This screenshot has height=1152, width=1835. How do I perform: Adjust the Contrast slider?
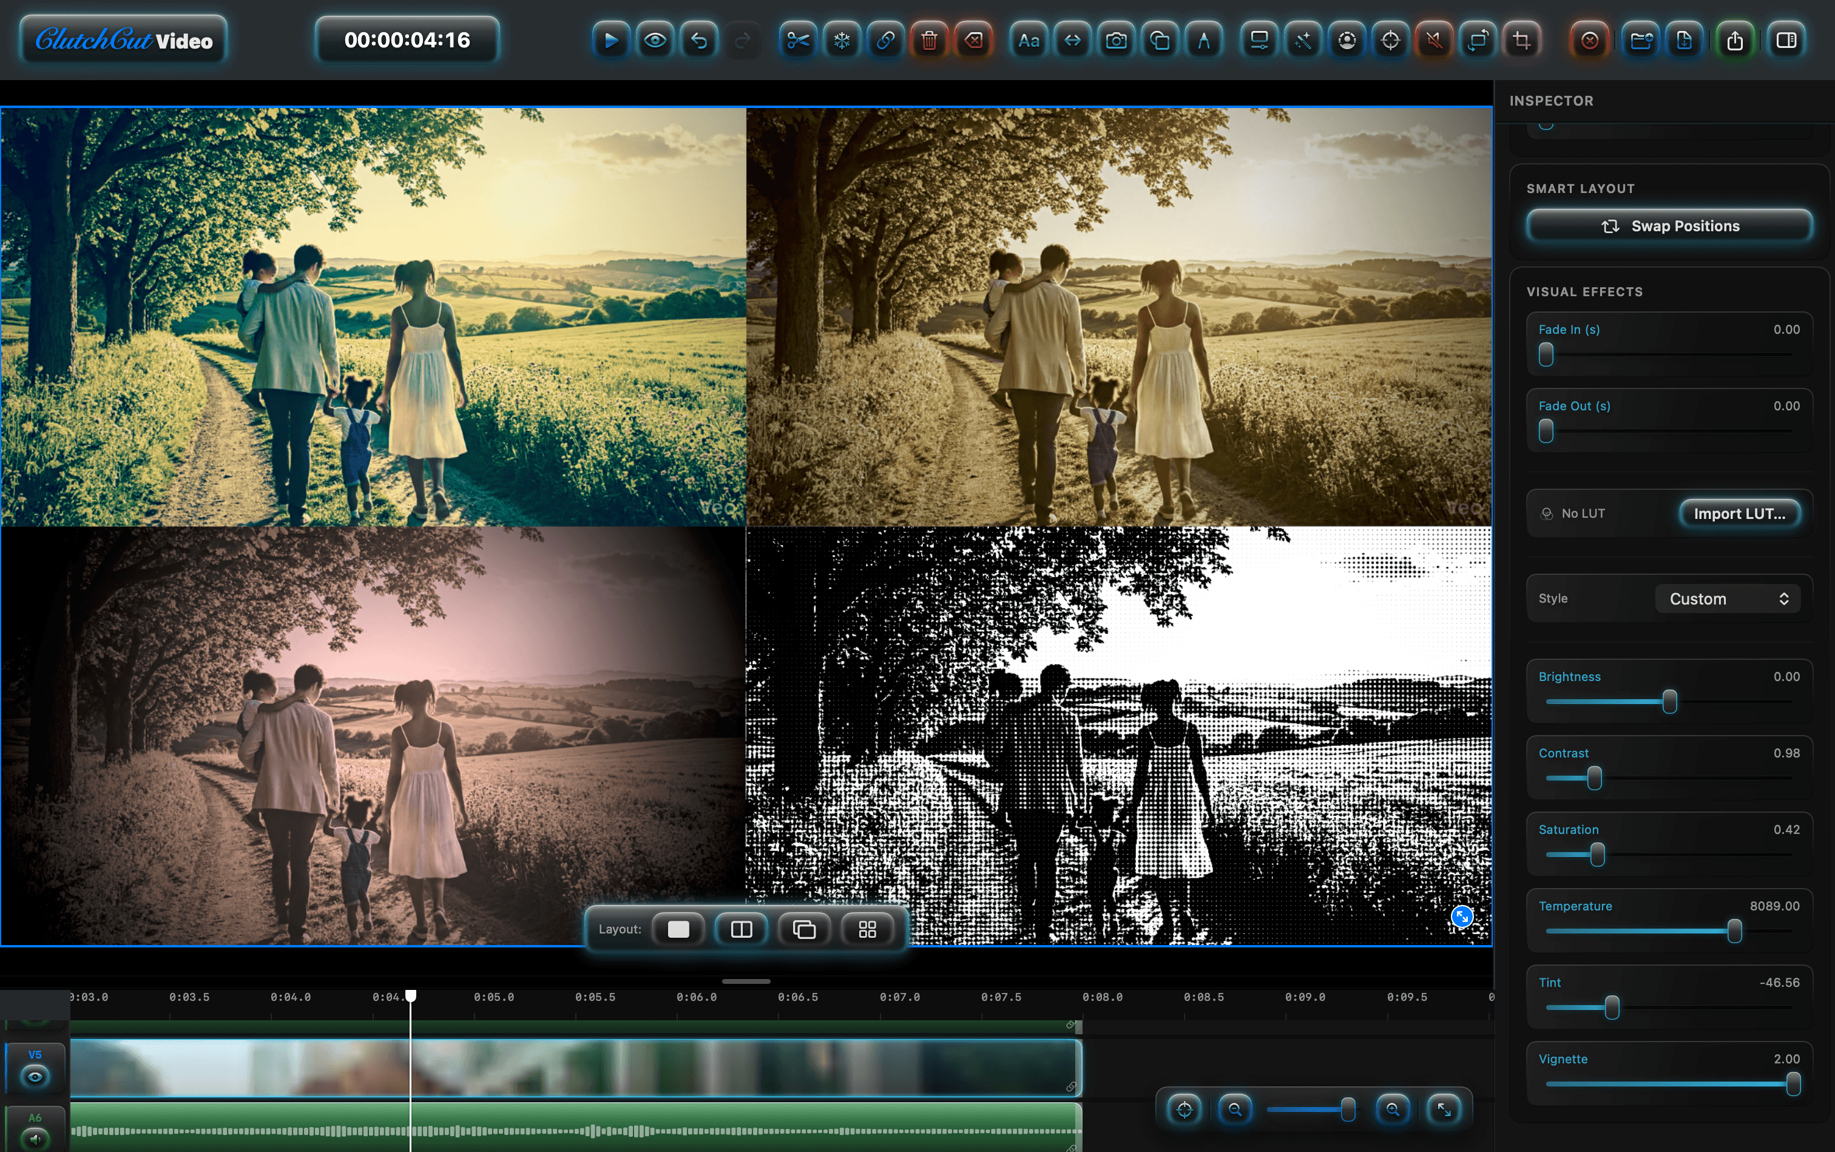[1669, 779]
